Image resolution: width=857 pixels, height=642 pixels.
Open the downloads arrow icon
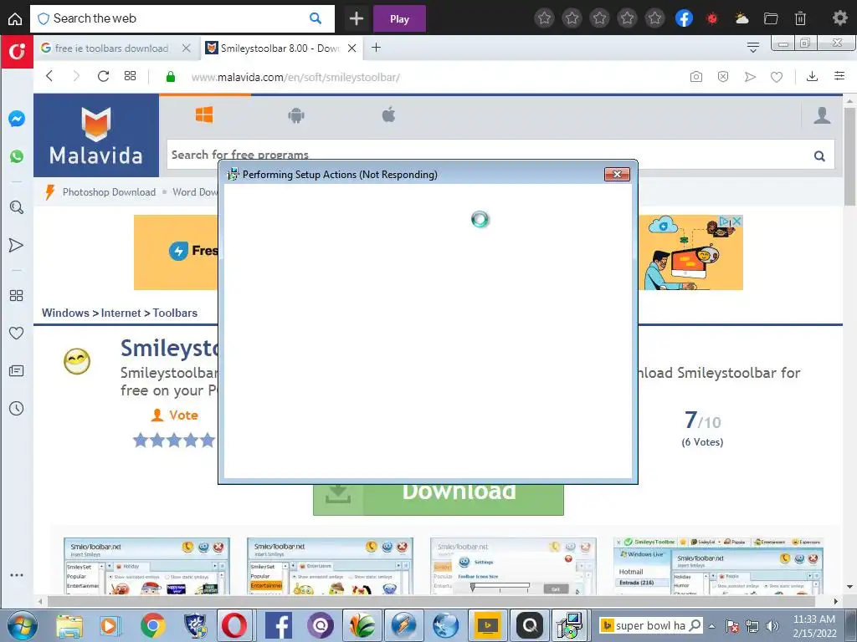(x=812, y=76)
